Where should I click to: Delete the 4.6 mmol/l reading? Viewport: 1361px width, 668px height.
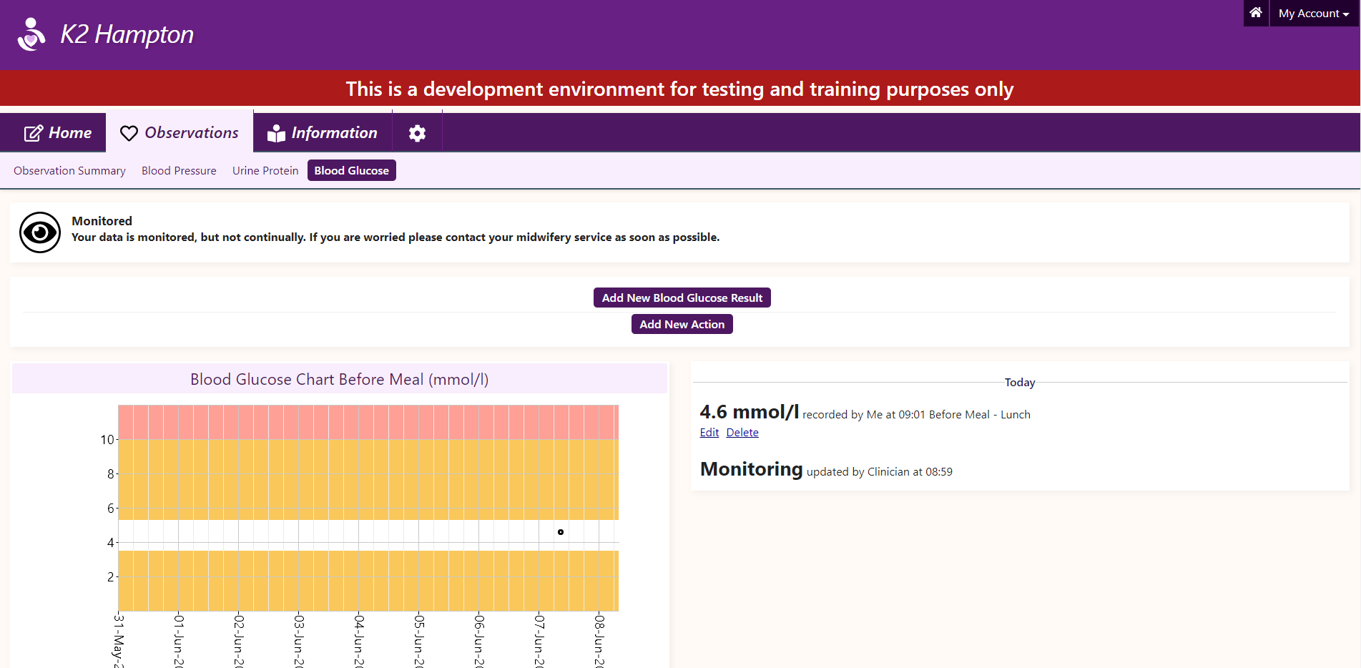[742, 432]
